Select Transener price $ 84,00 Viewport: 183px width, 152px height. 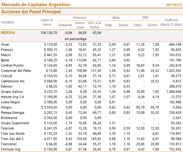(51, 144)
